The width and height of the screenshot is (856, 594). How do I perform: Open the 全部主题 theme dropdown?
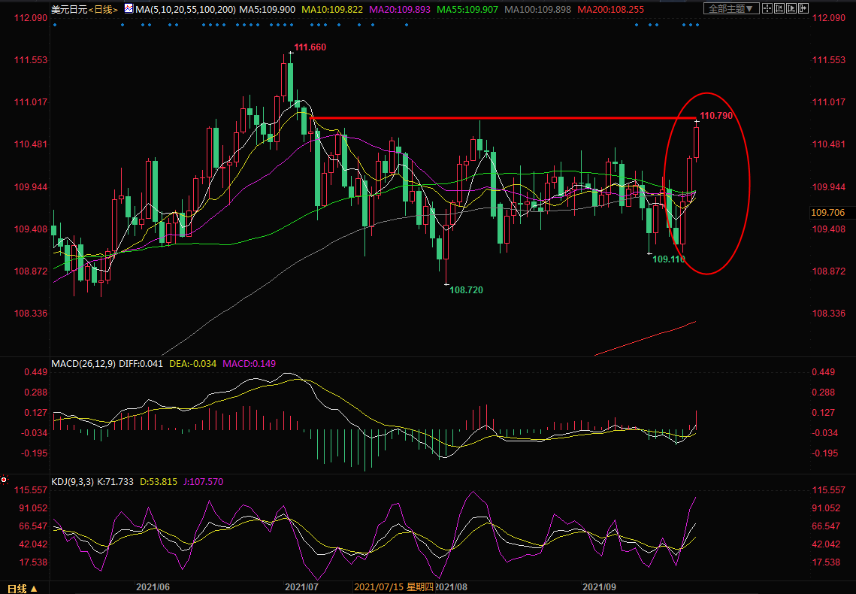tap(729, 8)
